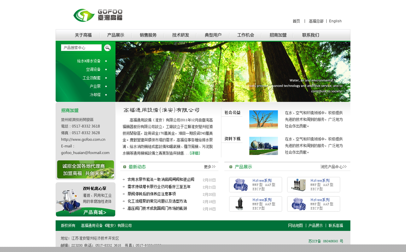This screenshot has width=406, height=252.
Task: Open the 泵阀停转后的保养应注意事项 article
Action: click(152, 194)
